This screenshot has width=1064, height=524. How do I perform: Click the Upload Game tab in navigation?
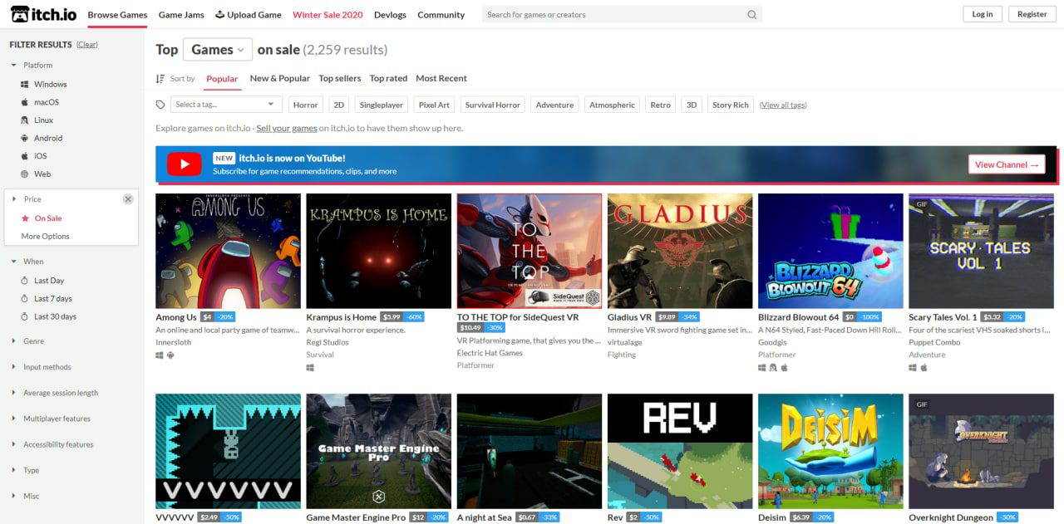(x=248, y=14)
